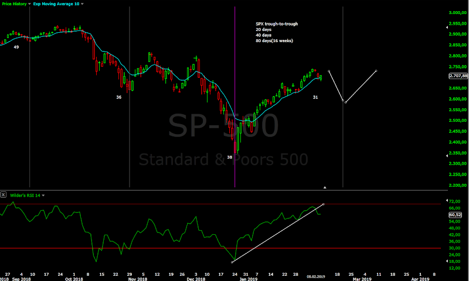Viewport: 469px width, 281px height.
Task: Click the 80 days(16 weeks) annotation line
Action: click(274, 40)
